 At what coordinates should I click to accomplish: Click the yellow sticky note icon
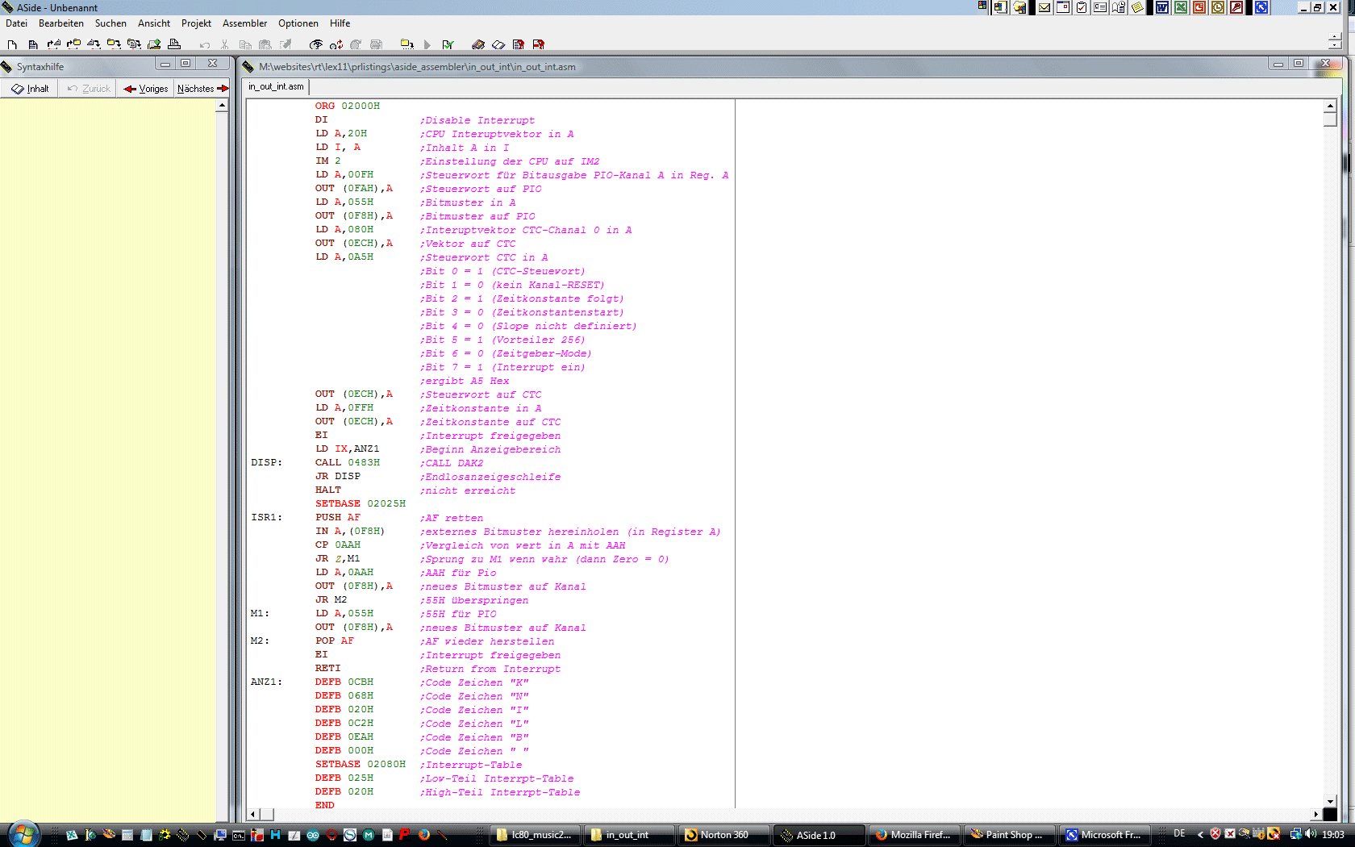(1137, 7)
